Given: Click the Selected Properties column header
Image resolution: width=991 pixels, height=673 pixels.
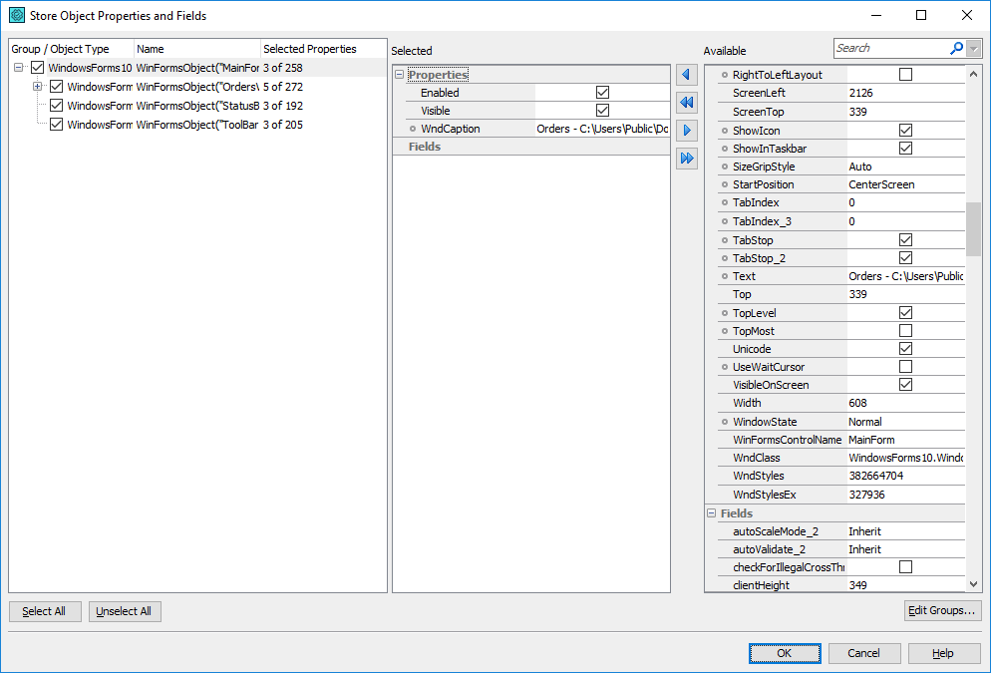Looking at the screenshot, I should [323, 49].
